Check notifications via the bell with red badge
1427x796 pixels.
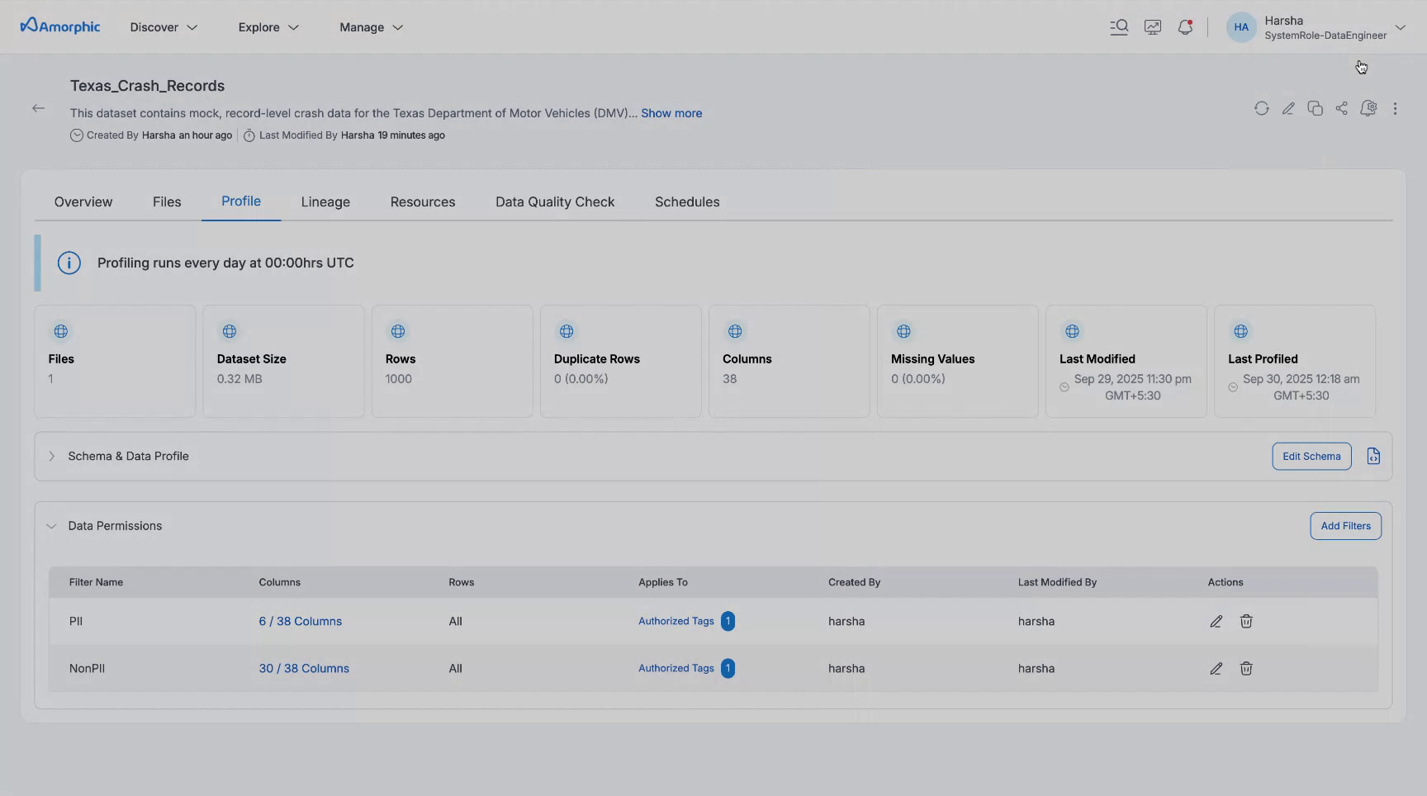(x=1186, y=26)
